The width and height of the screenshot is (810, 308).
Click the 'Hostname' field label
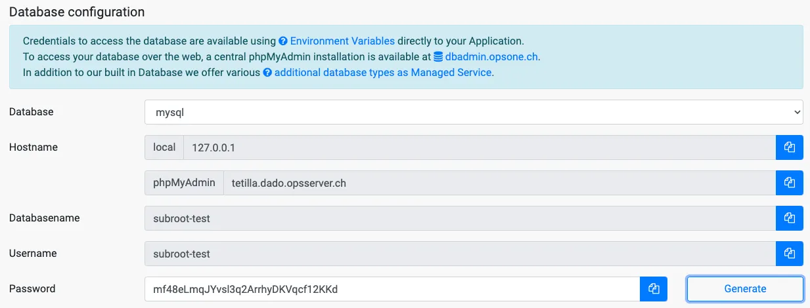(x=34, y=147)
